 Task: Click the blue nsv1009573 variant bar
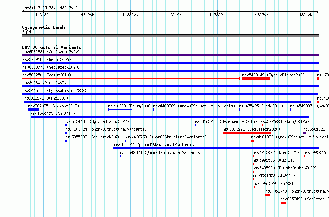170,117
